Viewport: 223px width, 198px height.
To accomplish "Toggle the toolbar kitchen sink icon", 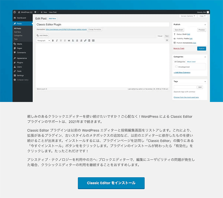I will [93, 41].
